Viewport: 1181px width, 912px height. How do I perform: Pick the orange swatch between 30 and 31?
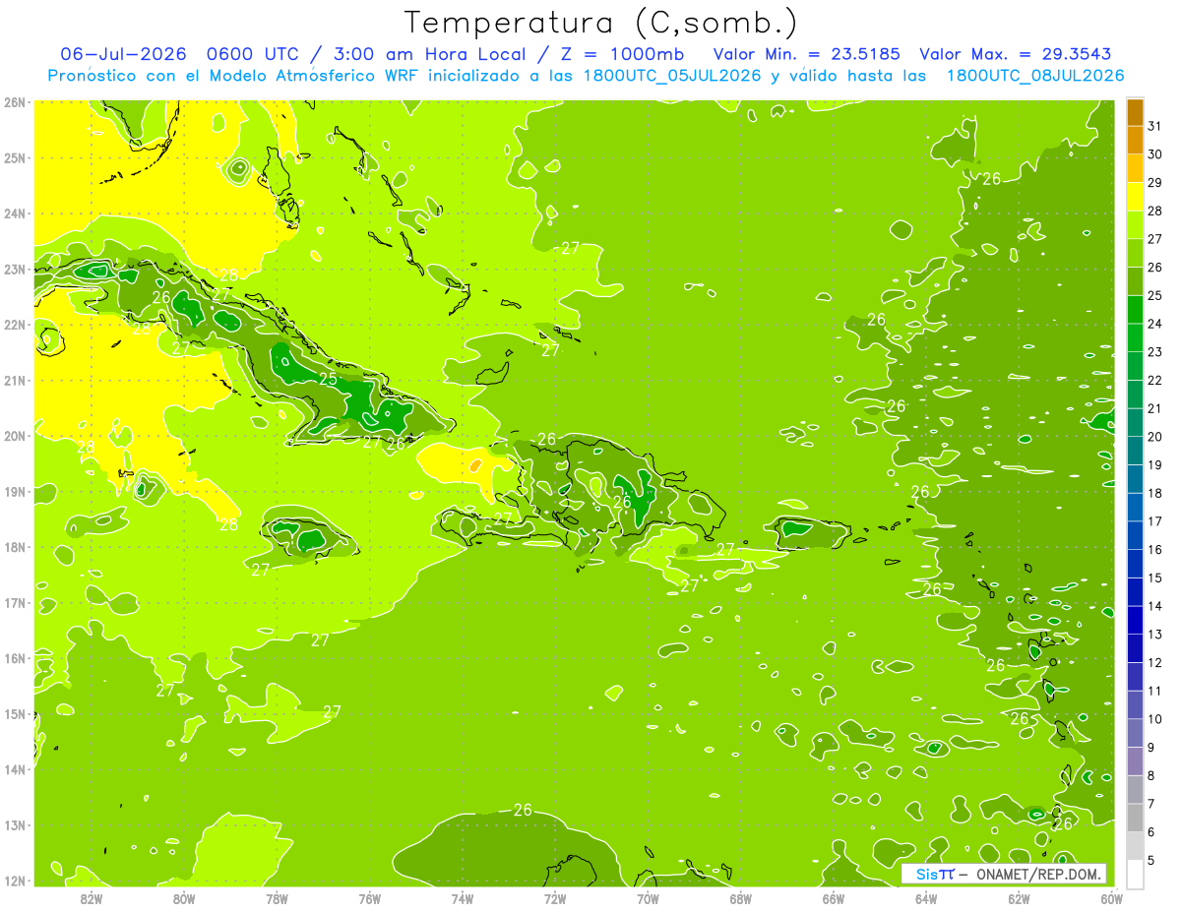pyautogui.click(x=1135, y=140)
